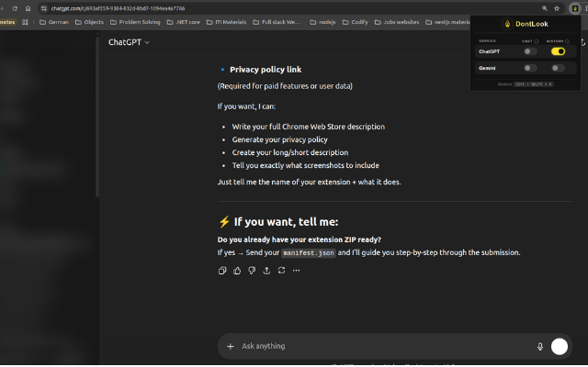
Task: Click the DontLook extension icon in toolbar
Action: 574,8
